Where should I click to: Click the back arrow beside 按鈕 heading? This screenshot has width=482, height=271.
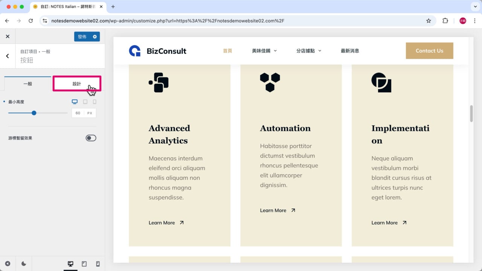8,56
